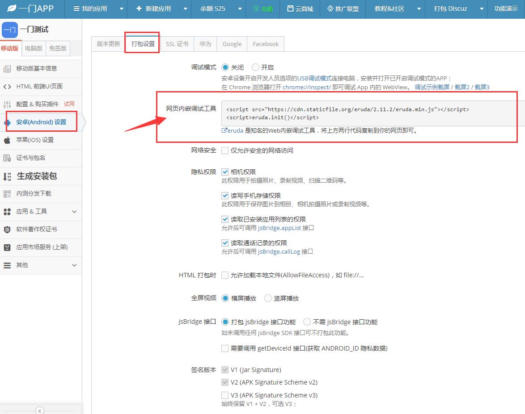The width and height of the screenshot is (525, 414).
Task: Expand 其他 section chevron
Action: pos(74,265)
